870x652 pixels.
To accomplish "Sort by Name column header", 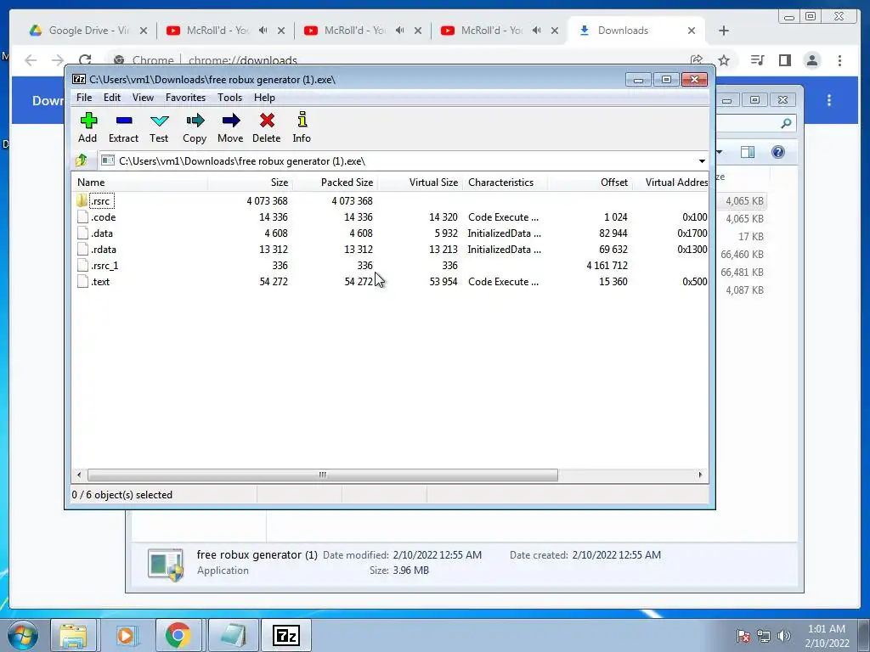I will tap(140, 183).
